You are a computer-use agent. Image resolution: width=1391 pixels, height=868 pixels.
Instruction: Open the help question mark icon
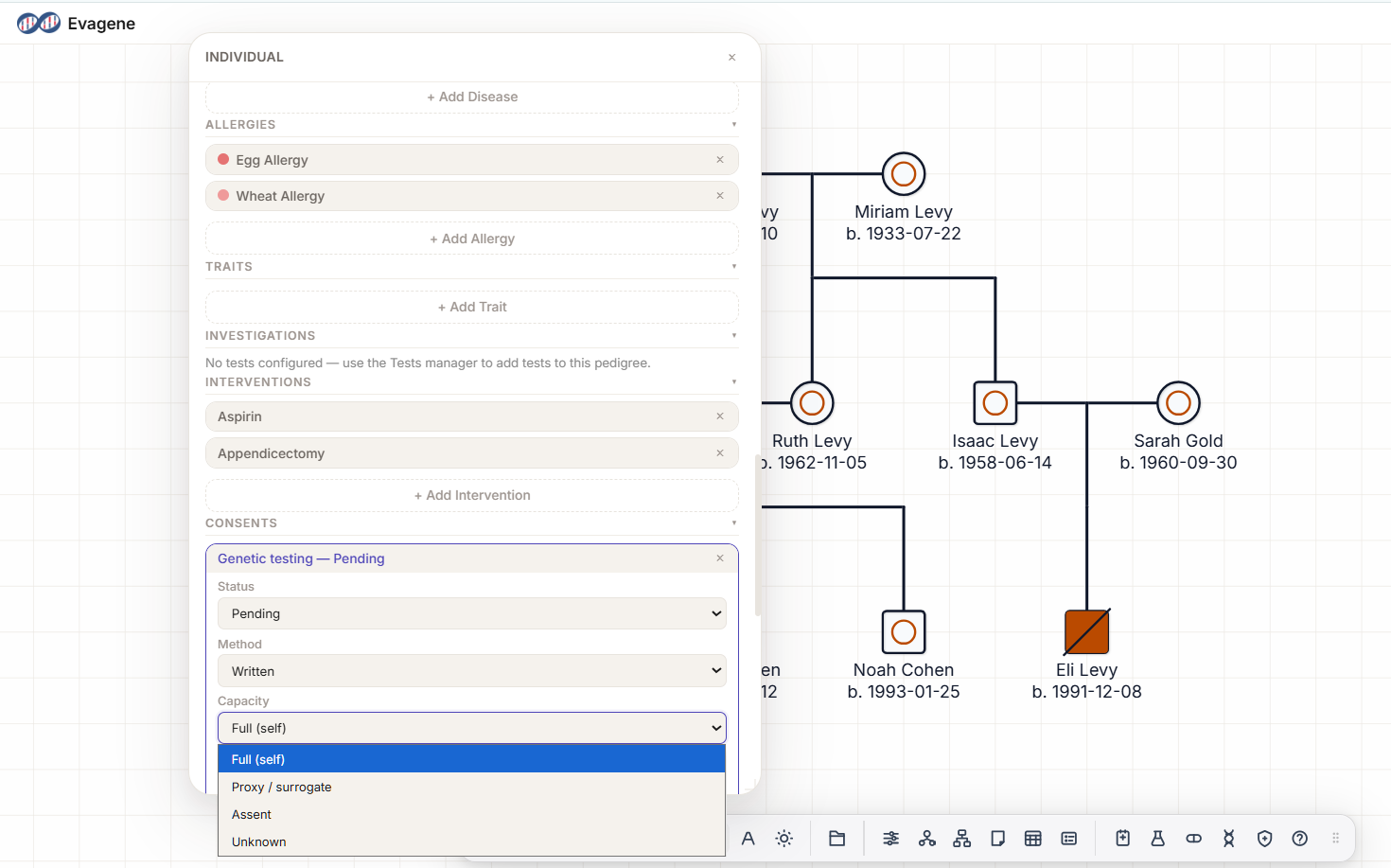(1299, 839)
